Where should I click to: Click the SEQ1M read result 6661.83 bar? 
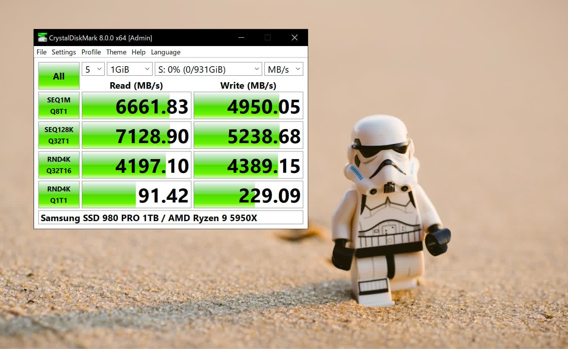(136, 106)
